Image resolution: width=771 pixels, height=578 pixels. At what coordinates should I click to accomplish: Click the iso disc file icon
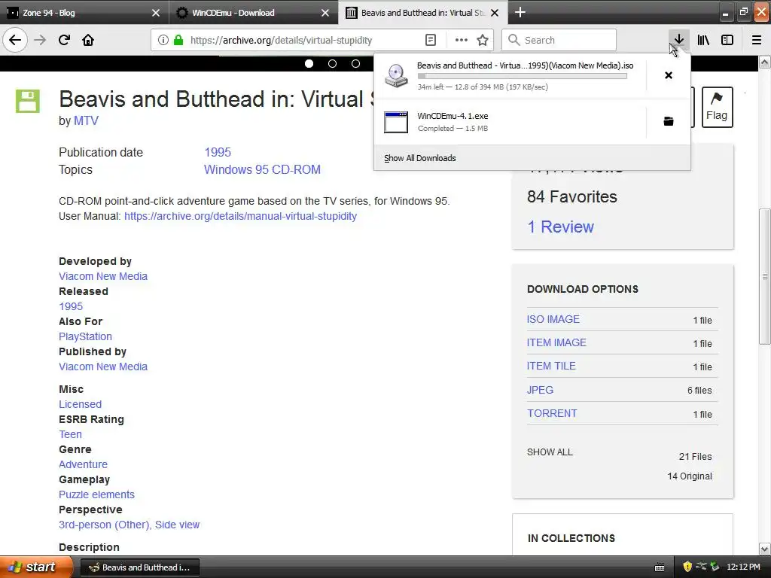pyautogui.click(x=396, y=76)
